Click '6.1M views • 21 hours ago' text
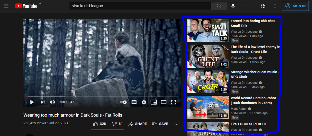The width and height of the screenshot is (312, 136). (x=249, y=113)
